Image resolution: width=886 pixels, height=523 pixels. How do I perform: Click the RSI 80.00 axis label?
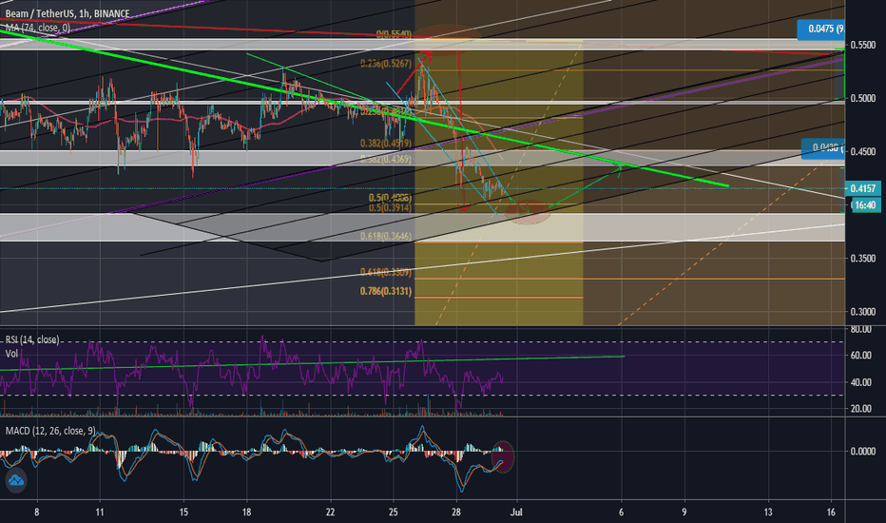(861, 329)
